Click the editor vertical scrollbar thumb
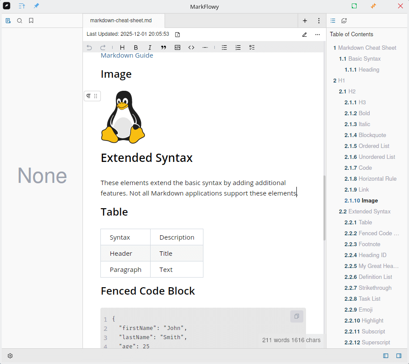409x364 pixels. 324,207
